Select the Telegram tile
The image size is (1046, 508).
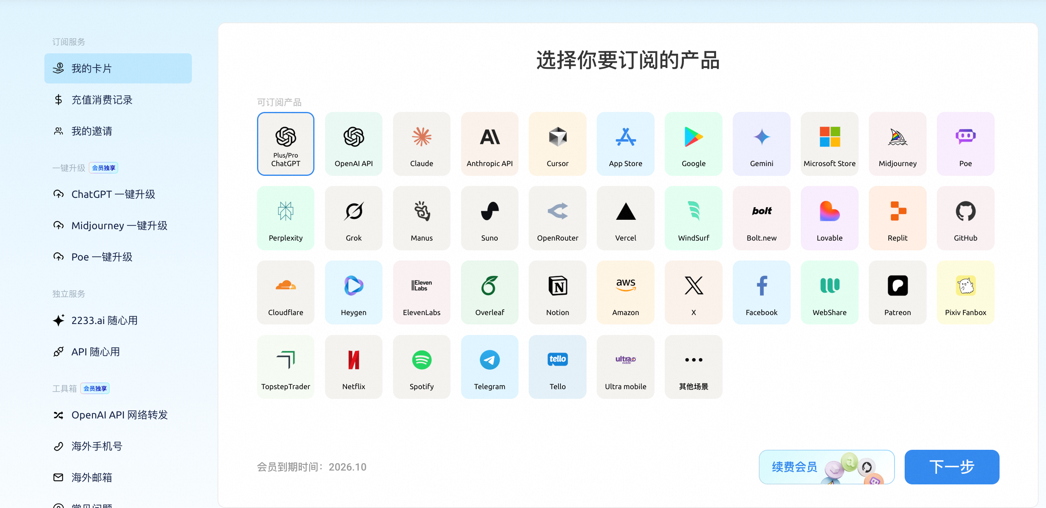[490, 367]
